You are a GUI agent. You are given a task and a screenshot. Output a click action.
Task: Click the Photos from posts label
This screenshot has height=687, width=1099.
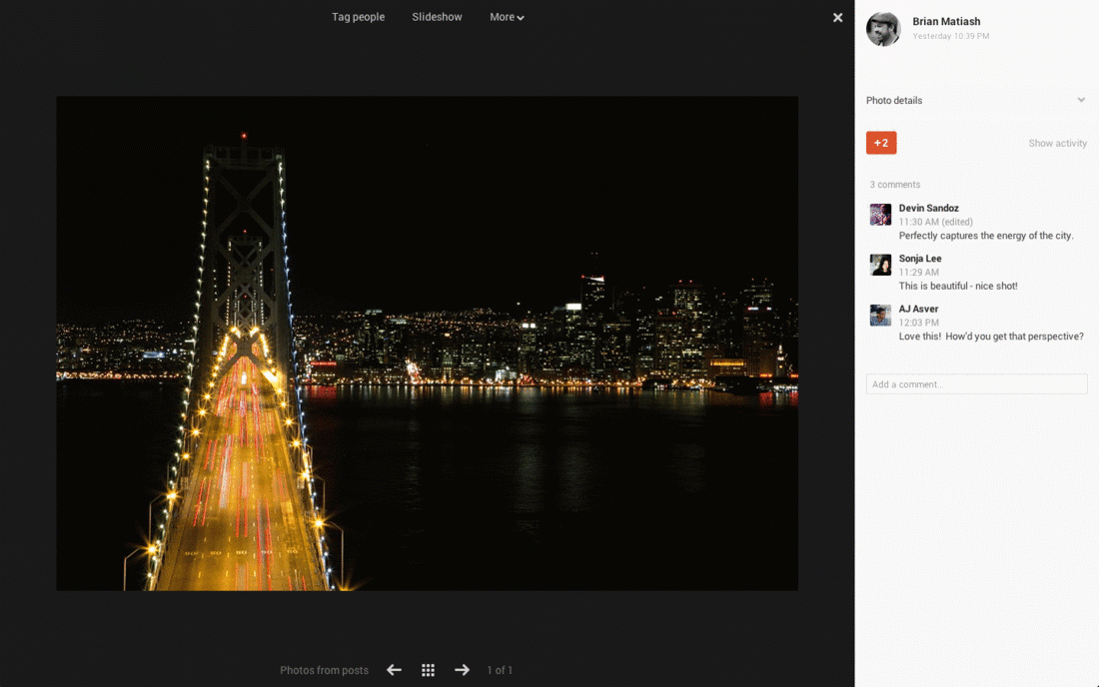pos(324,670)
